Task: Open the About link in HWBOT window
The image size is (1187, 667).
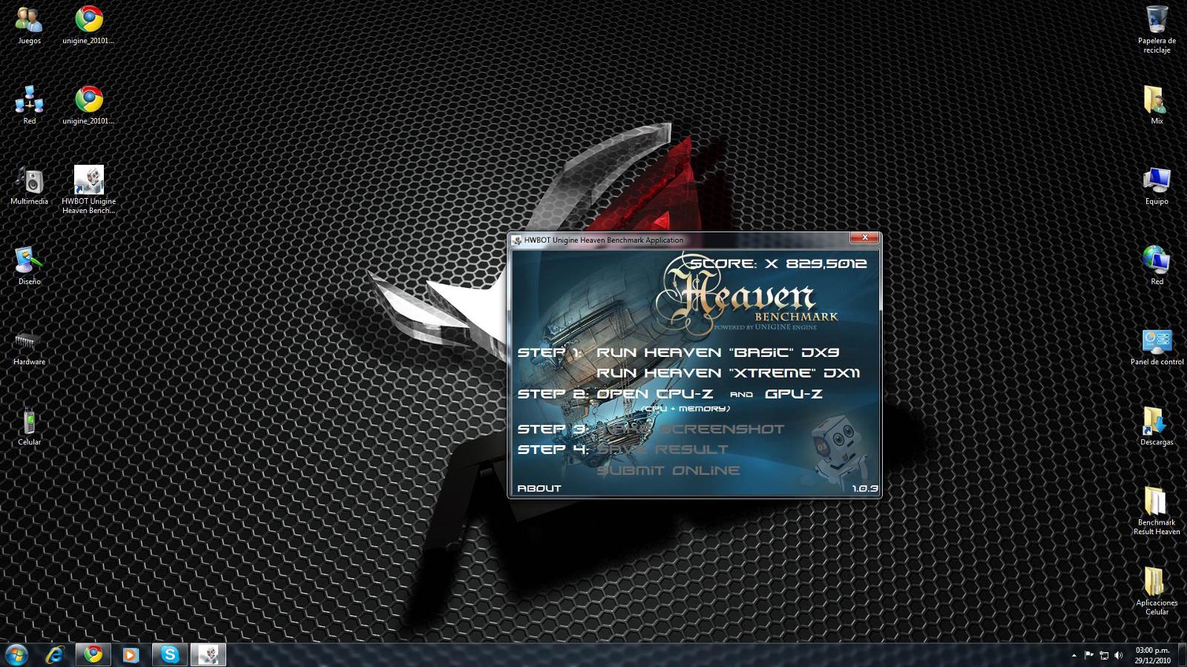Action: pos(539,488)
